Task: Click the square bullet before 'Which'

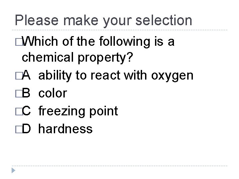Action: [x=18, y=42]
